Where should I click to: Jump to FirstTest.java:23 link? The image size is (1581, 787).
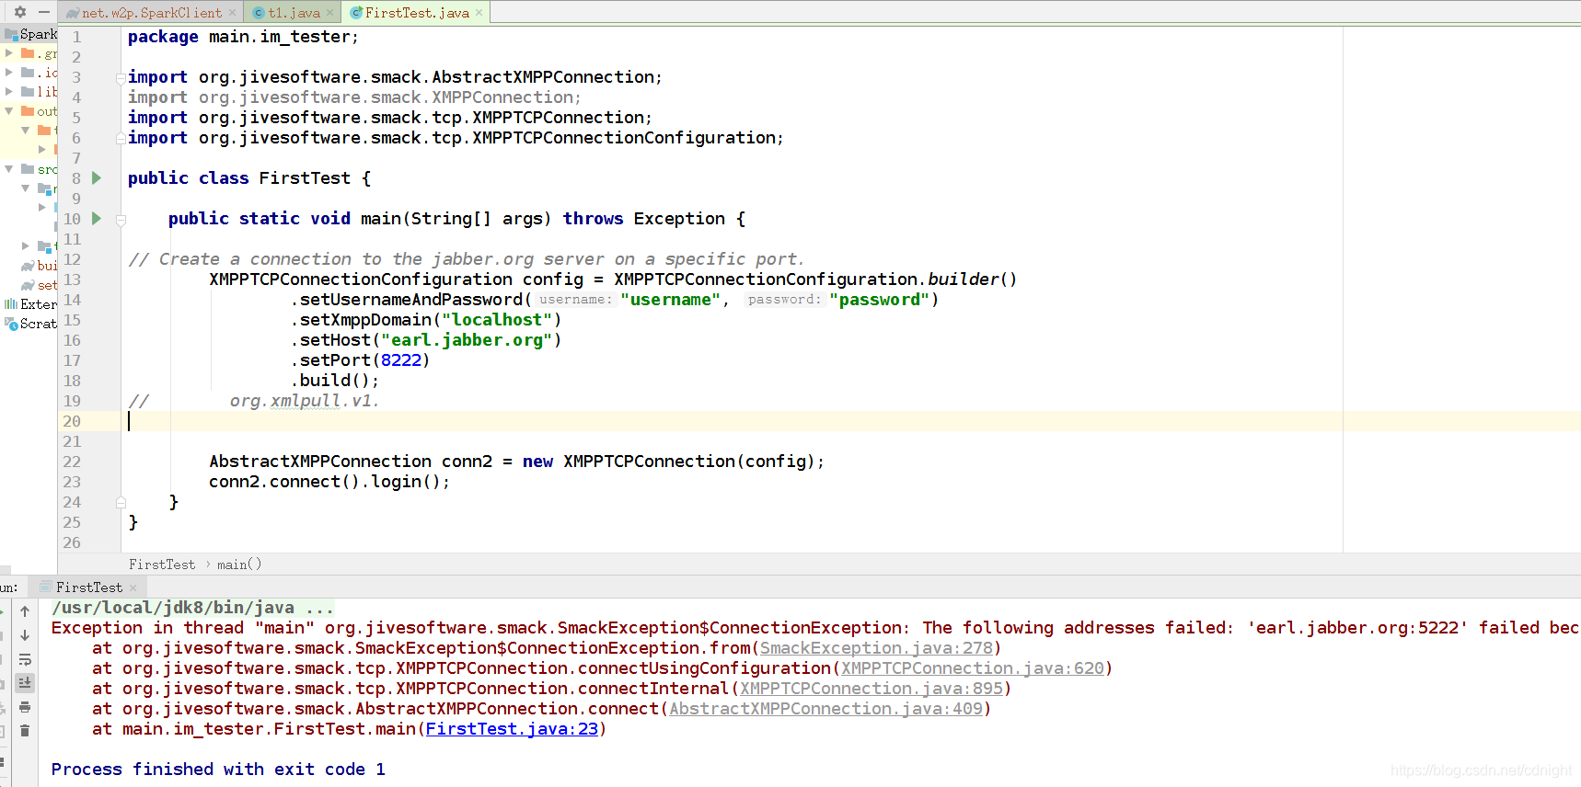[512, 729]
